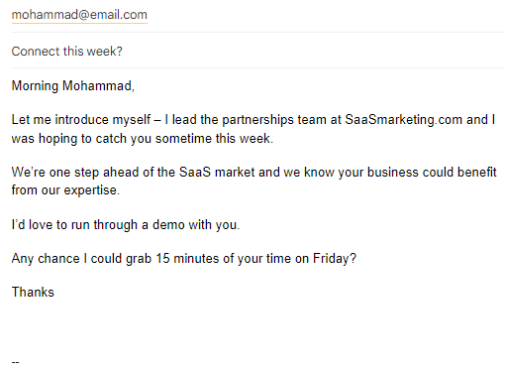The width and height of the screenshot is (505, 369).
Task: Click the 'I'd love to run through a demo' line
Action: 126,225
